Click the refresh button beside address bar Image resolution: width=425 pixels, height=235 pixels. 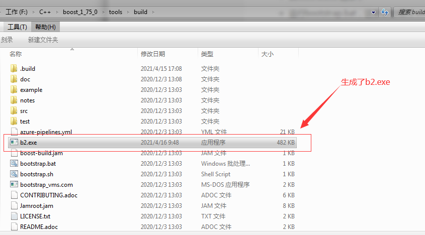(385, 12)
